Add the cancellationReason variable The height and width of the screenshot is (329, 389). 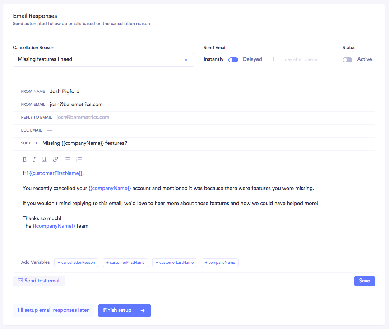tap(76, 263)
